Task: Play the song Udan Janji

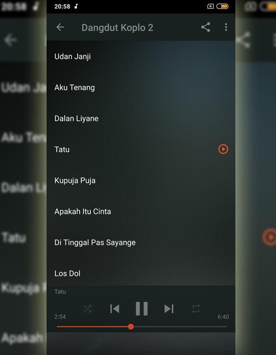Action: click(141, 56)
